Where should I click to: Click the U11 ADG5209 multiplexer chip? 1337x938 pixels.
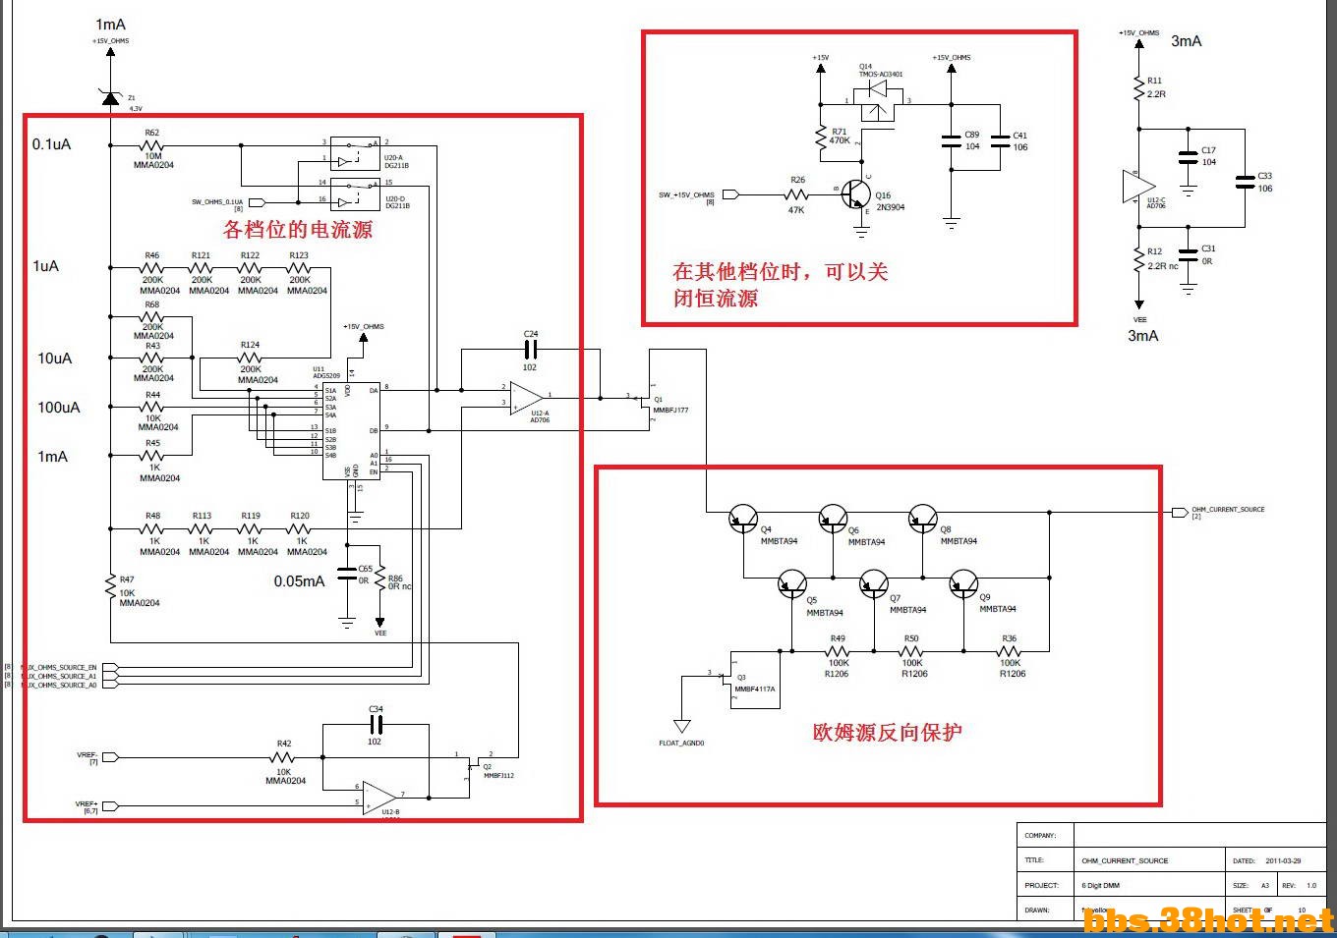click(351, 431)
